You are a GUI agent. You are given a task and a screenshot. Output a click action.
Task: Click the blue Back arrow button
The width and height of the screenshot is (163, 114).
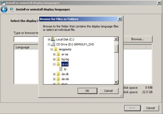coord(4,9)
